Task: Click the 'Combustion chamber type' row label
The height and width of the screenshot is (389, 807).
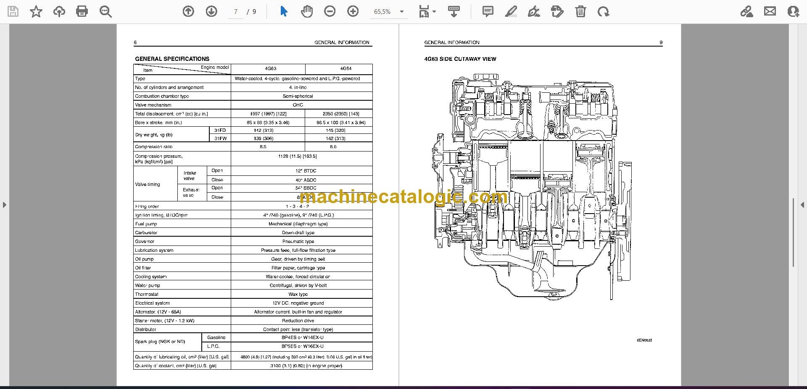Action: [162, 96]
